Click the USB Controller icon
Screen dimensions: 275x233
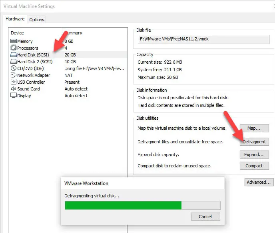point(14,82)
